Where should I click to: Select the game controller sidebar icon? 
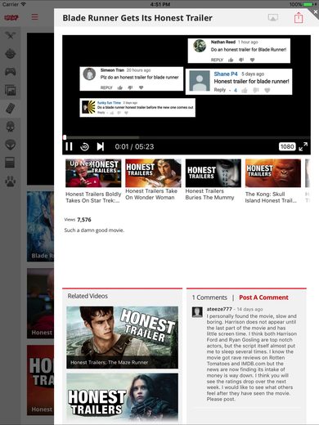(11, 72)
